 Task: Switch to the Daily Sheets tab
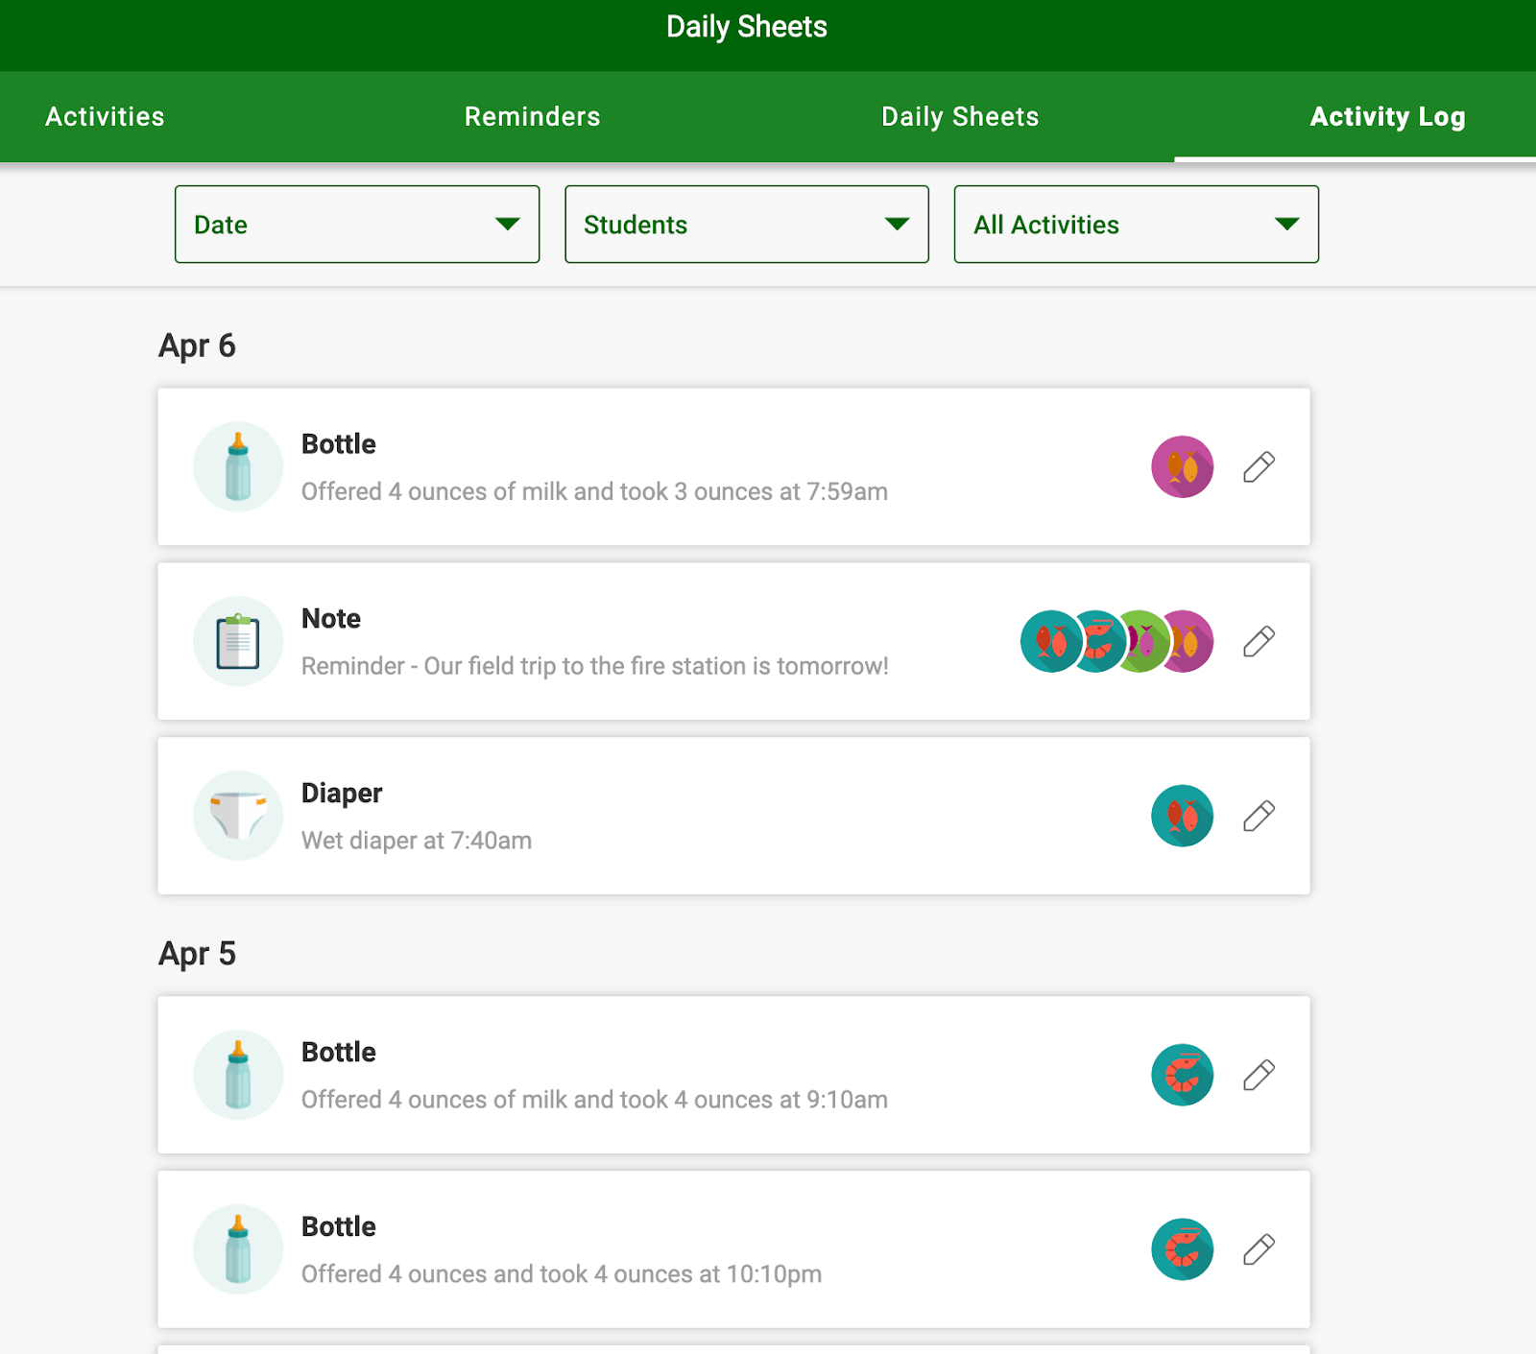tap(959, 116)
